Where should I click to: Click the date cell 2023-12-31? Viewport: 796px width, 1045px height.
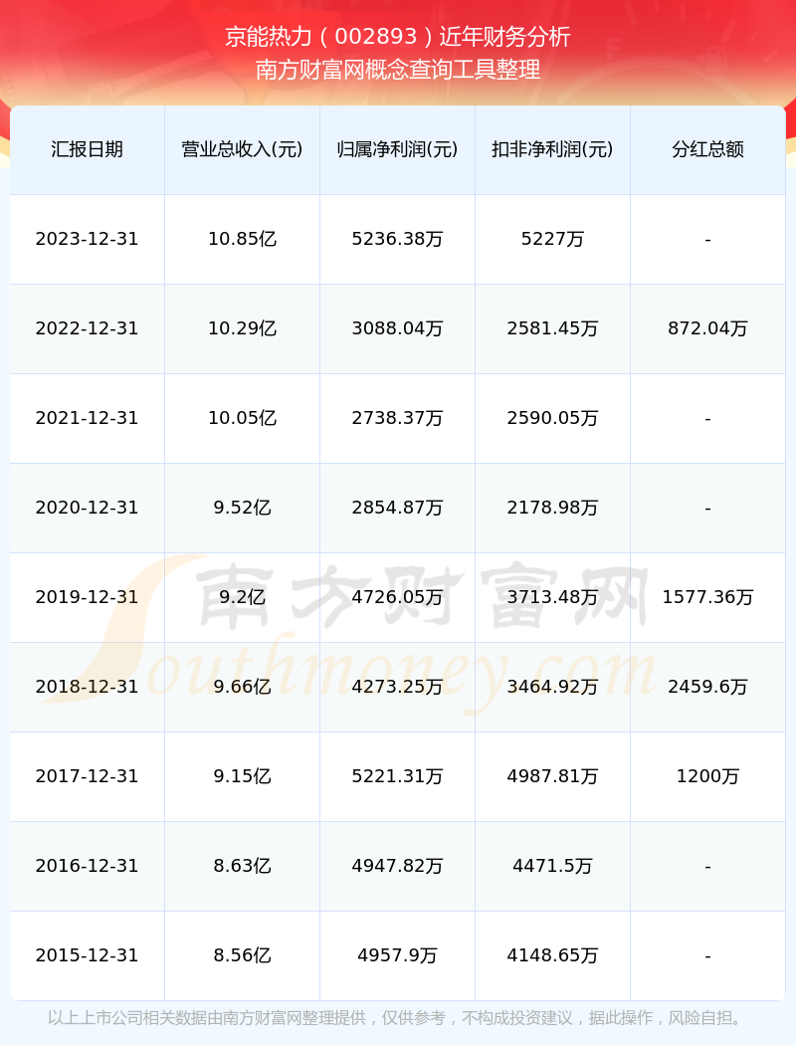coord(88,239)
